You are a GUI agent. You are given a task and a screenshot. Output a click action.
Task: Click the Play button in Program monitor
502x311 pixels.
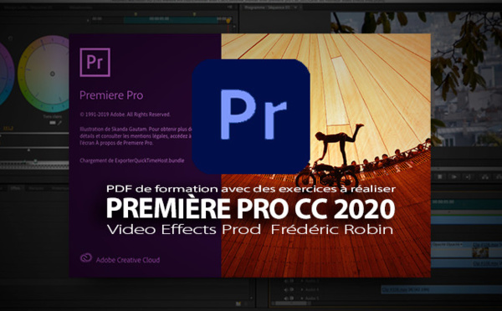(x=453, y=176)
